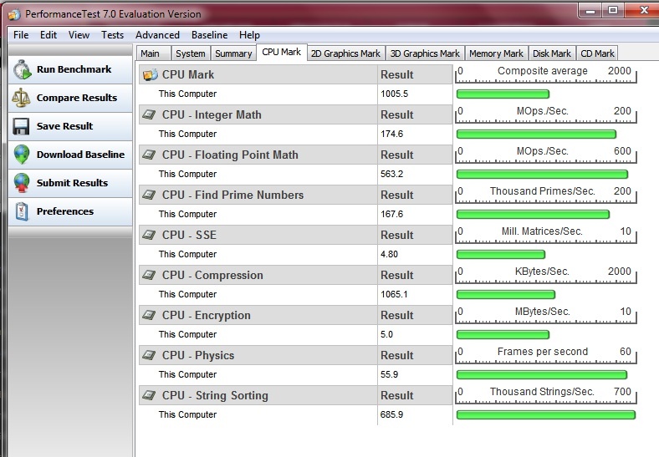Click the Run Benchmark button label
This screenshot has width=659, height=457.
[x=74, y=69]
